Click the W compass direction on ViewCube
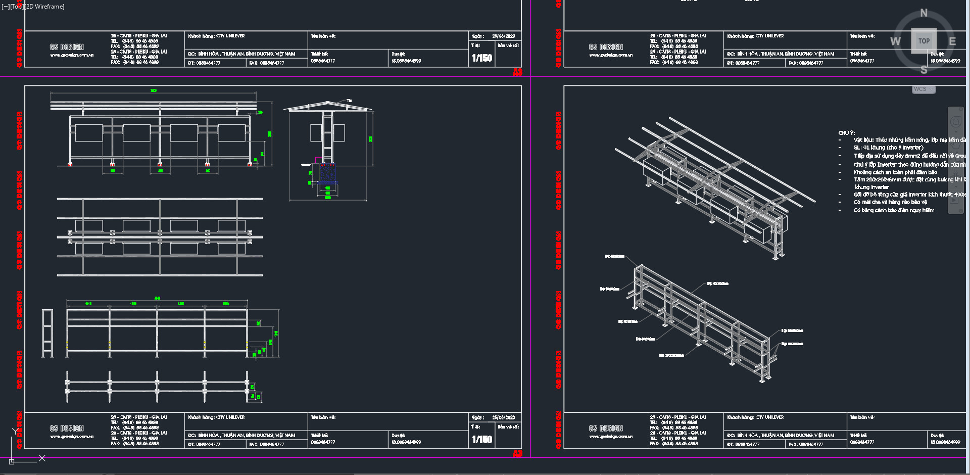The width and height of the screenshot is (970, 475). (895, 41)
